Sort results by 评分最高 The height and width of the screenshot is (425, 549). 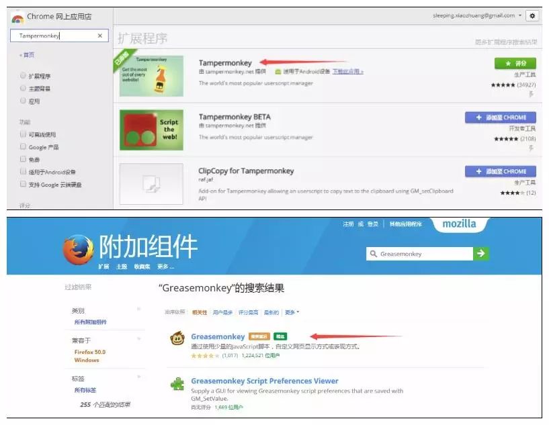click(x=248, y=312)
